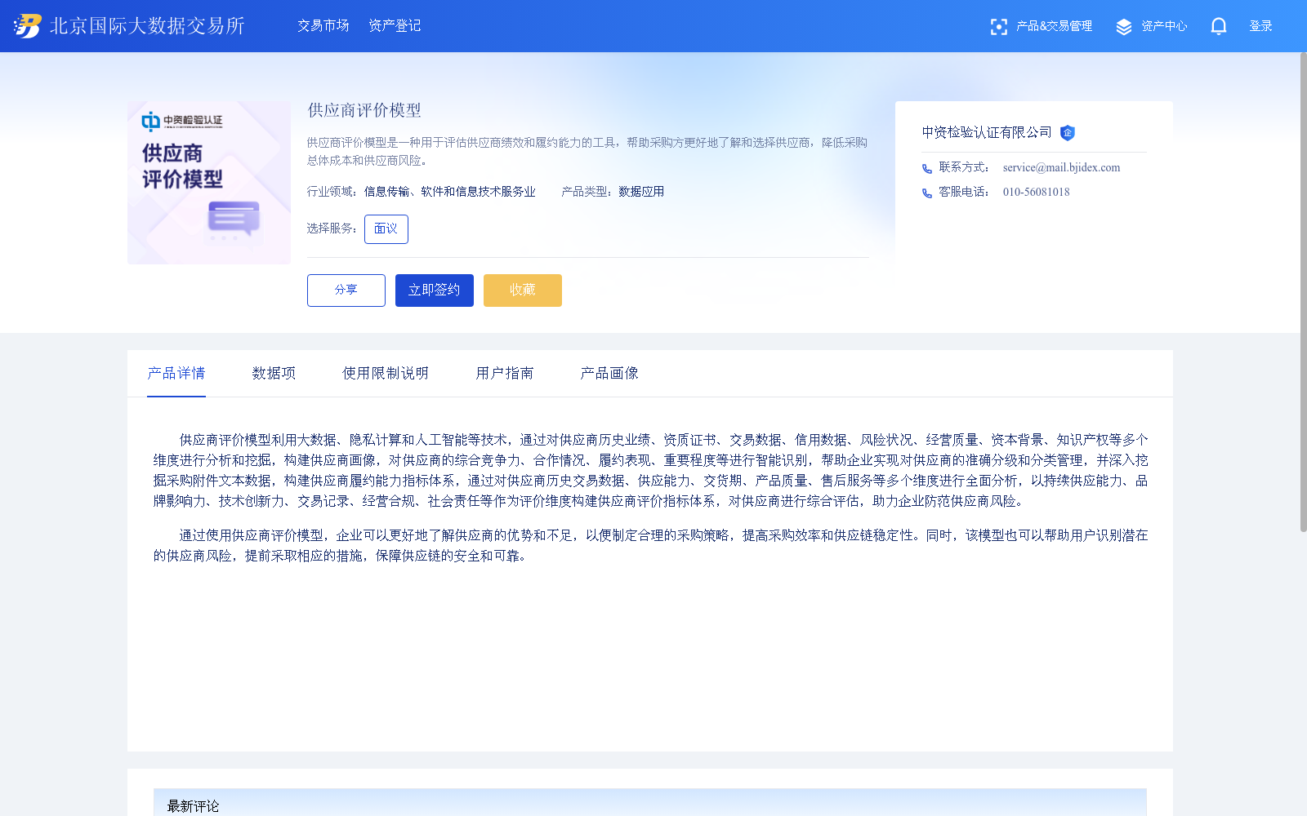Click the 供应商评价模型 product title
1307x816 pixels.
pyautogui.click(x=364, y=110)
